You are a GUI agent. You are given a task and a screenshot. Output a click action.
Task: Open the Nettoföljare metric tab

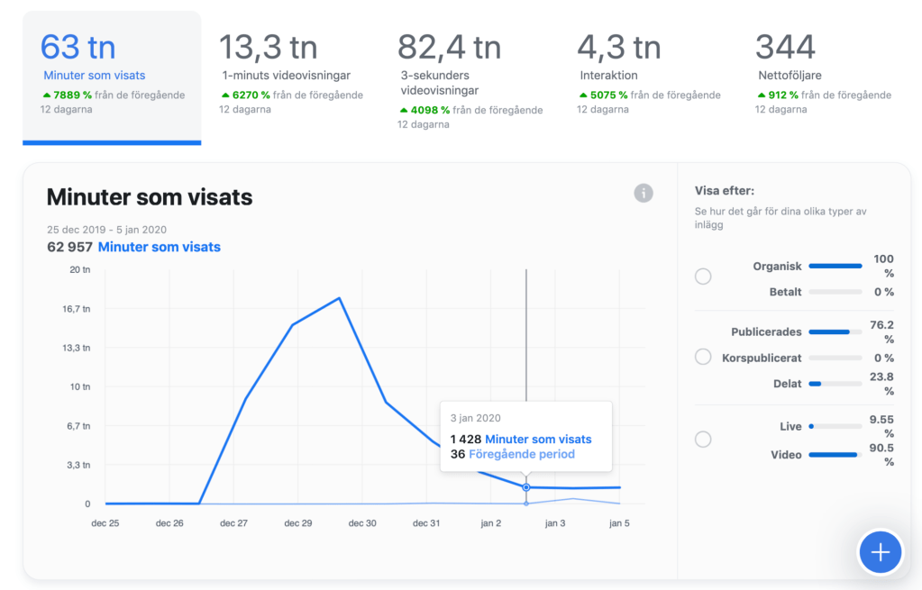point(825,76)
